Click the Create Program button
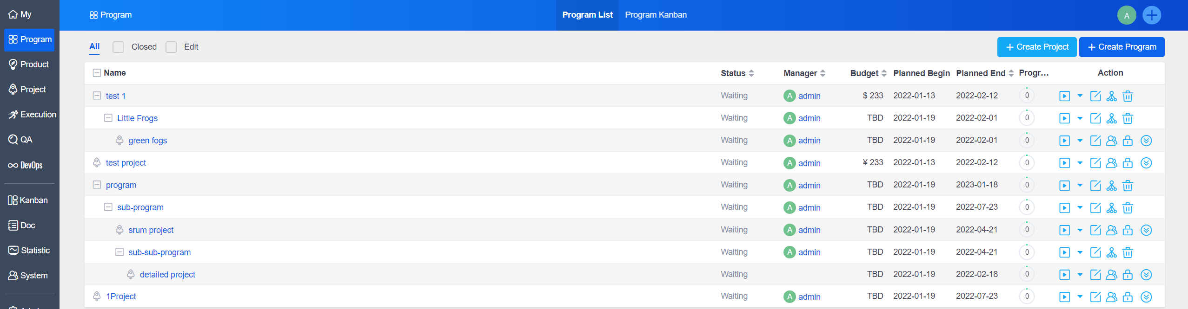This screenshot has height=309, width=1188. click(1122, 47)
